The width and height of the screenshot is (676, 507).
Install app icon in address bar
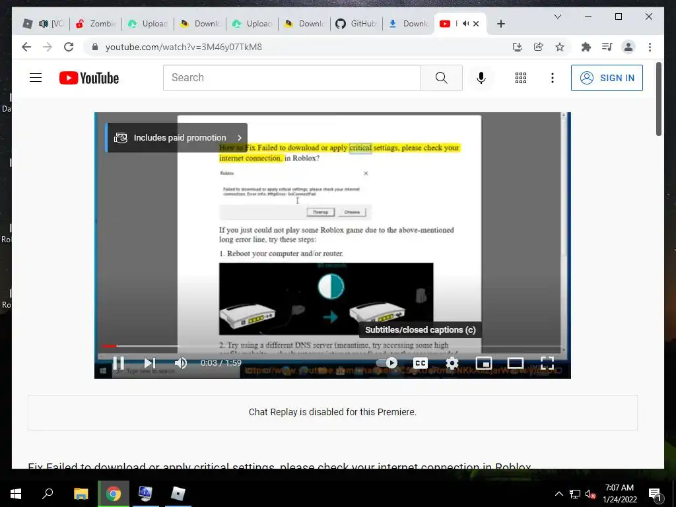pyautogui.click(x=518, y=47)
